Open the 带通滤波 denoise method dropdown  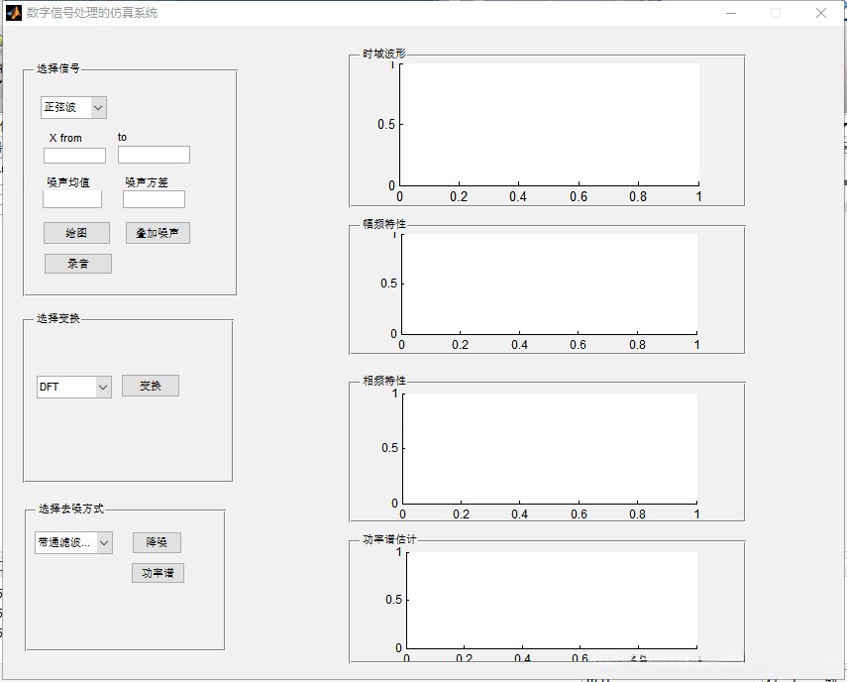pyautogui.click(x=74, y=542)
